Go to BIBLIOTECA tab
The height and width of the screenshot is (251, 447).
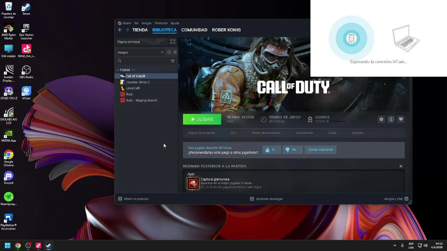(x=164, y=30)
